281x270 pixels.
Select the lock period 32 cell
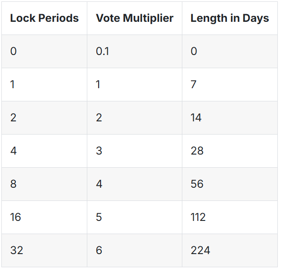pyautogui.click(x=44, y=250)
